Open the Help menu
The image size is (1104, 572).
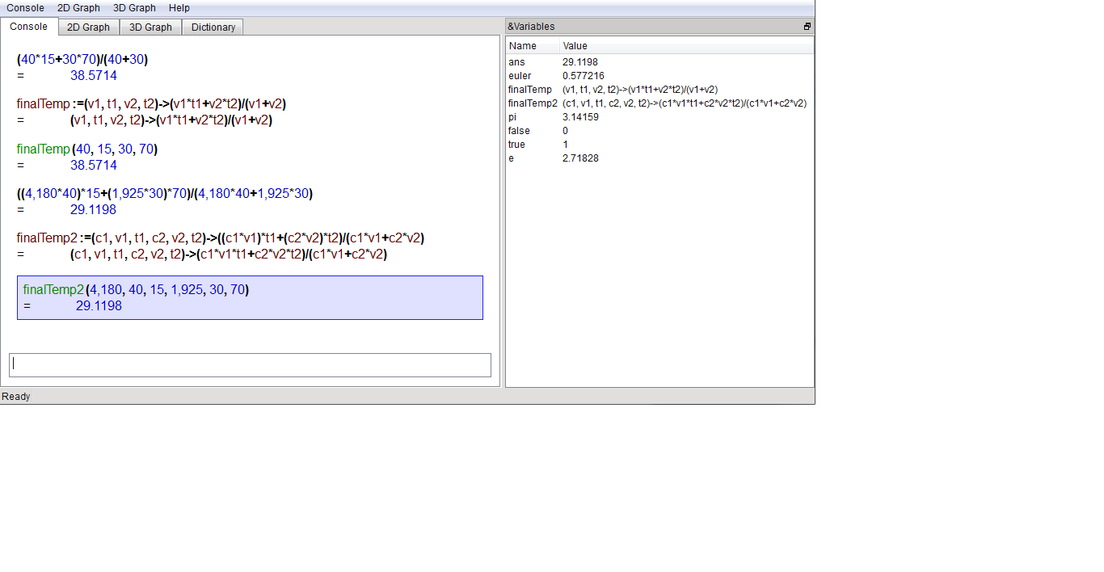(x=179, y=8)
